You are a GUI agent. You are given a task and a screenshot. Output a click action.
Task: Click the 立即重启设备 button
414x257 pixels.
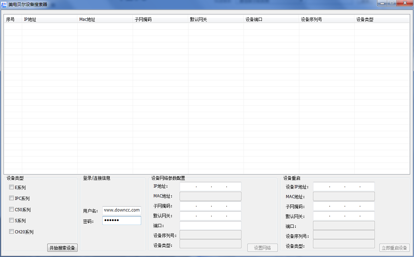pyautogui.click(x=395, y=248)
